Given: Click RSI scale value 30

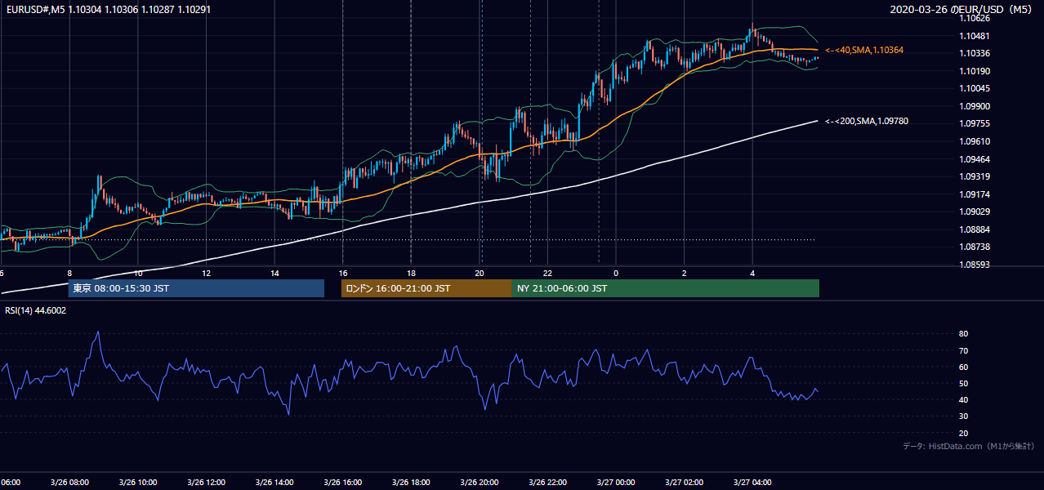Looking at the screenshot, I should 963,416.
